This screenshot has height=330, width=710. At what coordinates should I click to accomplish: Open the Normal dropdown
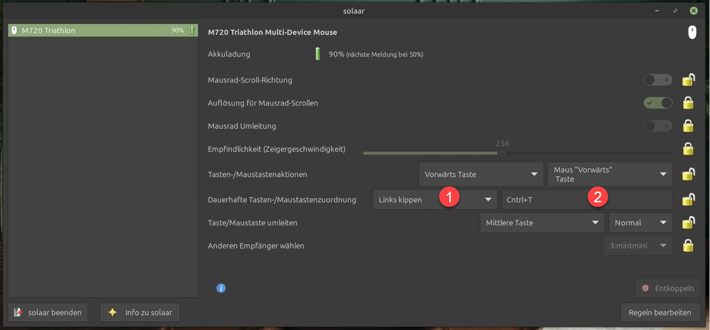point(641,223)
